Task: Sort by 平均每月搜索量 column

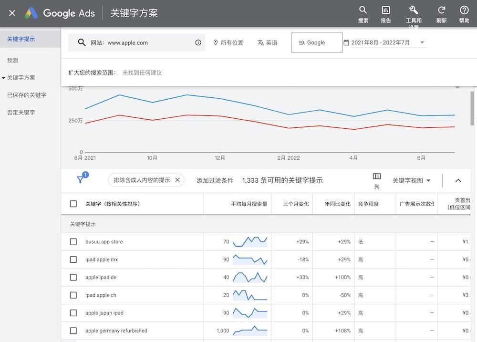Action: pos(249,204)
